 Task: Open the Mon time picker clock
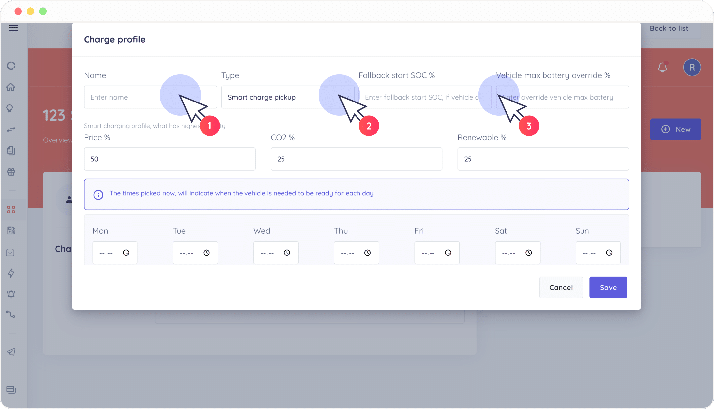coord(127,253)
